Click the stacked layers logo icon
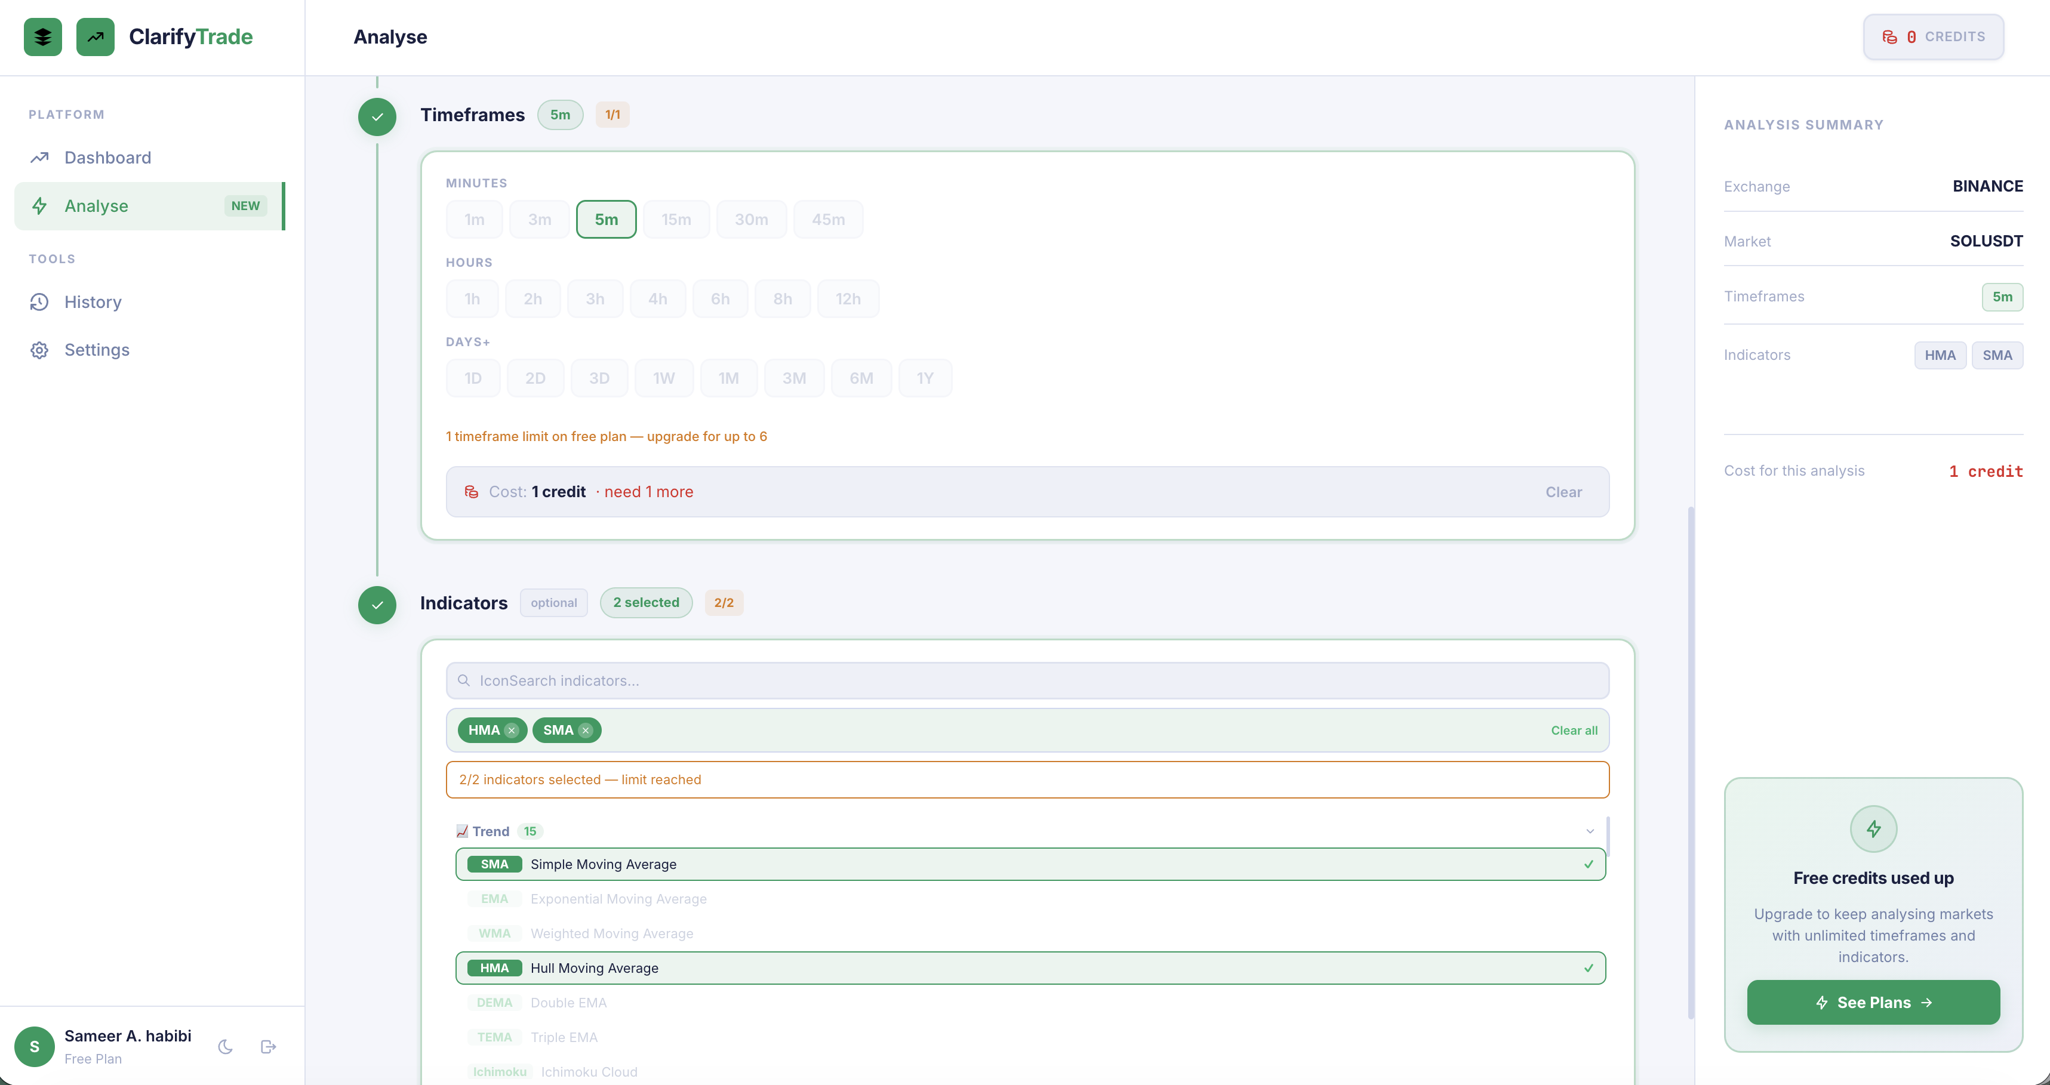 pyautogui.click(x=42, y=36)
